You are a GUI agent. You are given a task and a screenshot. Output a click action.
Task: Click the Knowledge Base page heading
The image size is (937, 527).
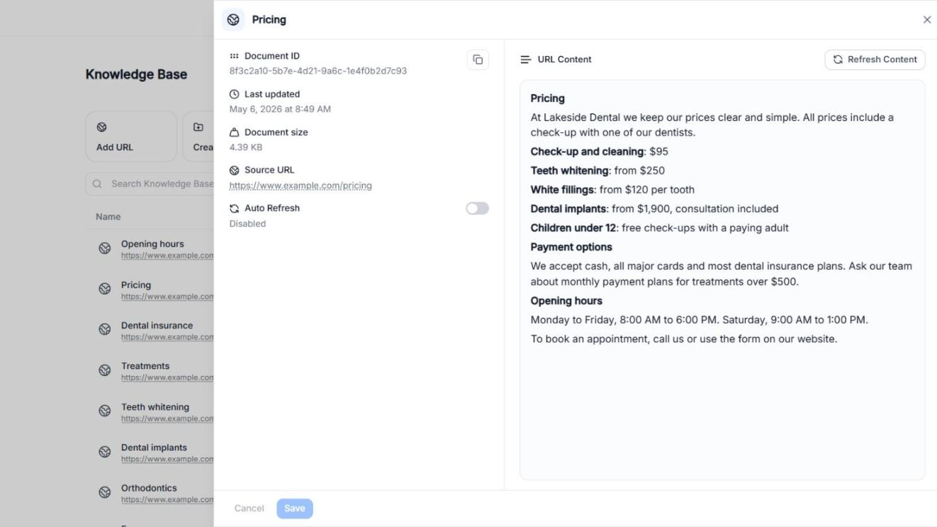[x=137, y=74]
